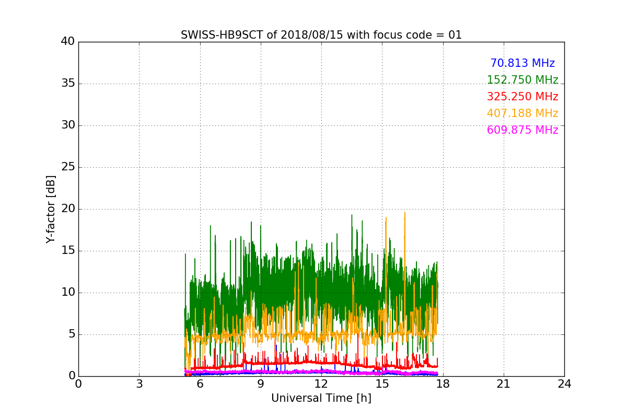627x418 pixels.
Task: Click the x-axis tick label 24
Action: (564, 384)
